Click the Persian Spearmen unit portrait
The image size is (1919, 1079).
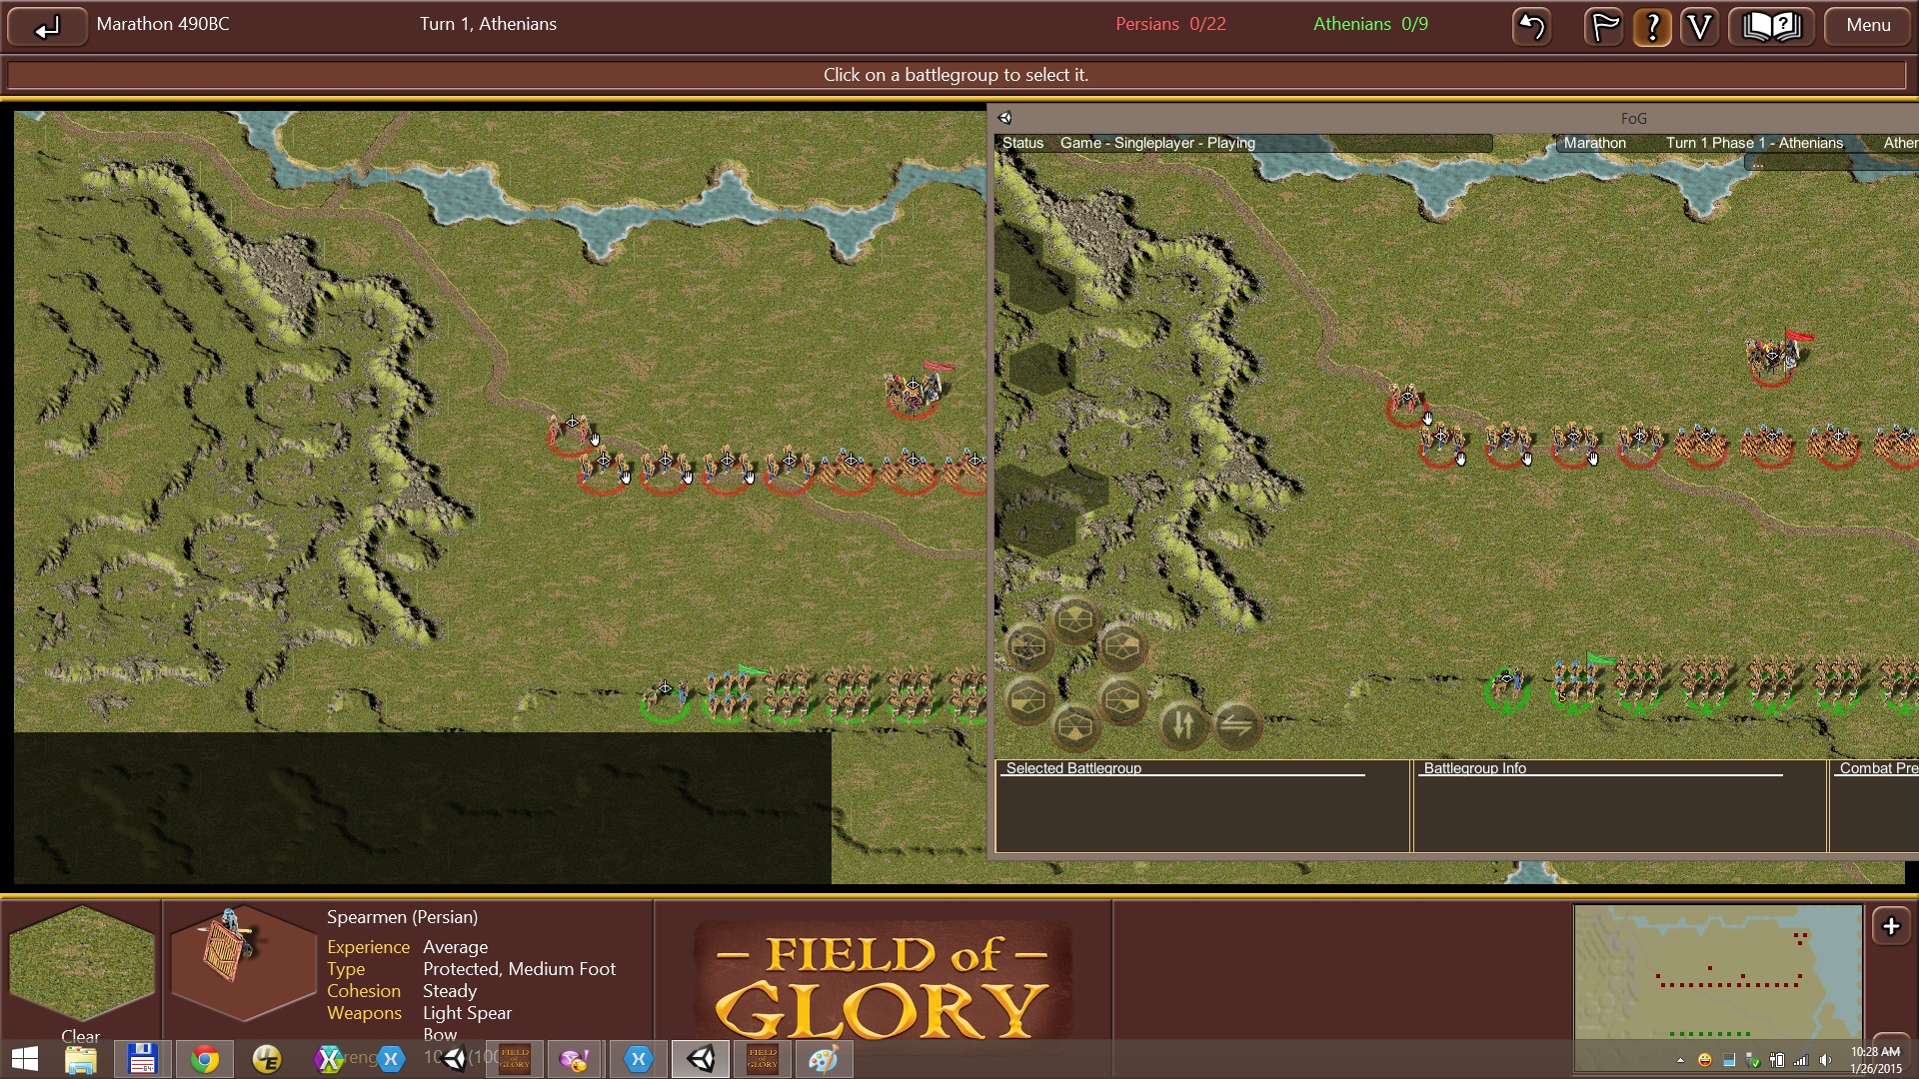point(242,963)
